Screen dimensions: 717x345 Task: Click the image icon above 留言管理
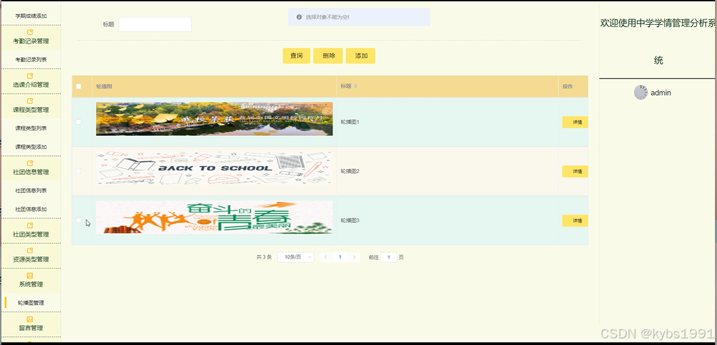click(31, 319)
